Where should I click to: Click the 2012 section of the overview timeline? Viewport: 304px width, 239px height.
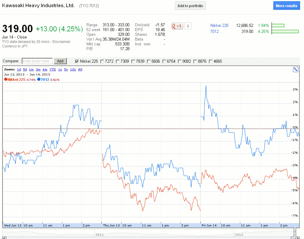(x=99, y=235)
